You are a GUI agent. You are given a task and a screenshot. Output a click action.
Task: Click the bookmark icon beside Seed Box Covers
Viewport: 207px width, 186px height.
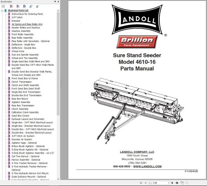point(9,116)
